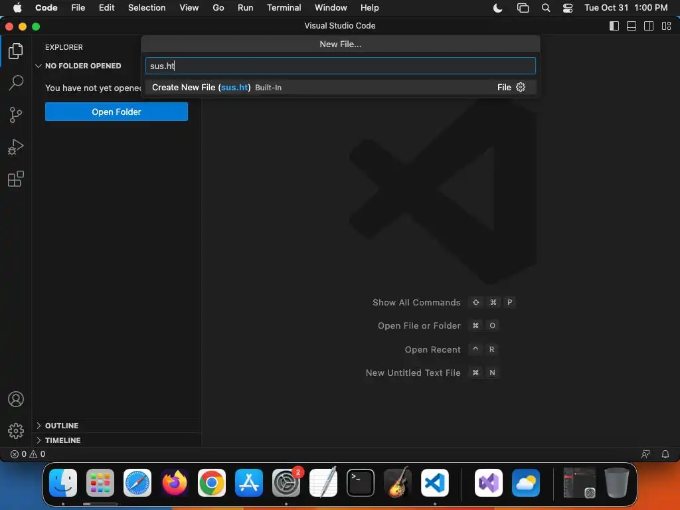Open System Settings from the dock

(x=286, y=482)
